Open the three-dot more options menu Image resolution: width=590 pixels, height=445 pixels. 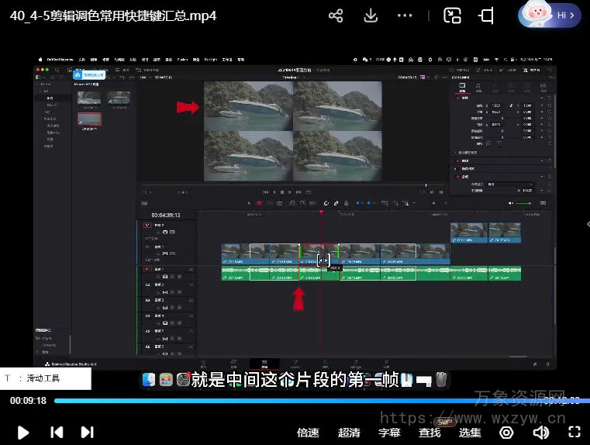click(405, 16)
